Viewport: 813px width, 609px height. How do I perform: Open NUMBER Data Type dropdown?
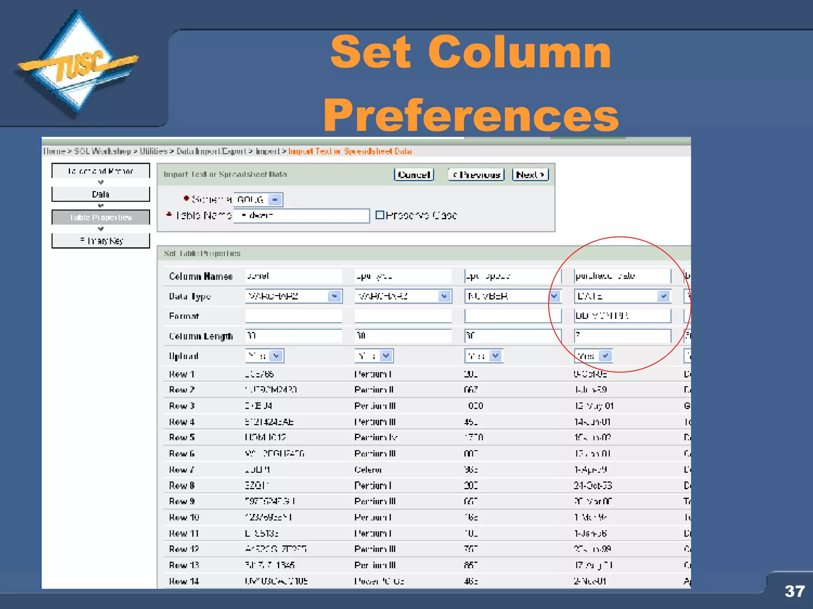coord(512,296)
